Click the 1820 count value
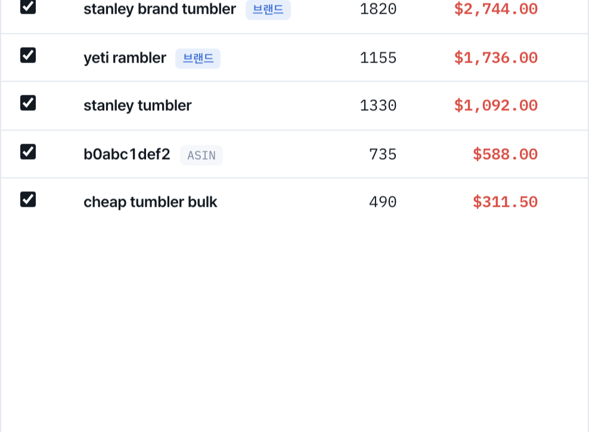Image resolution: width=589 pixels, height=432 pixels. click(x=379, y=9)
